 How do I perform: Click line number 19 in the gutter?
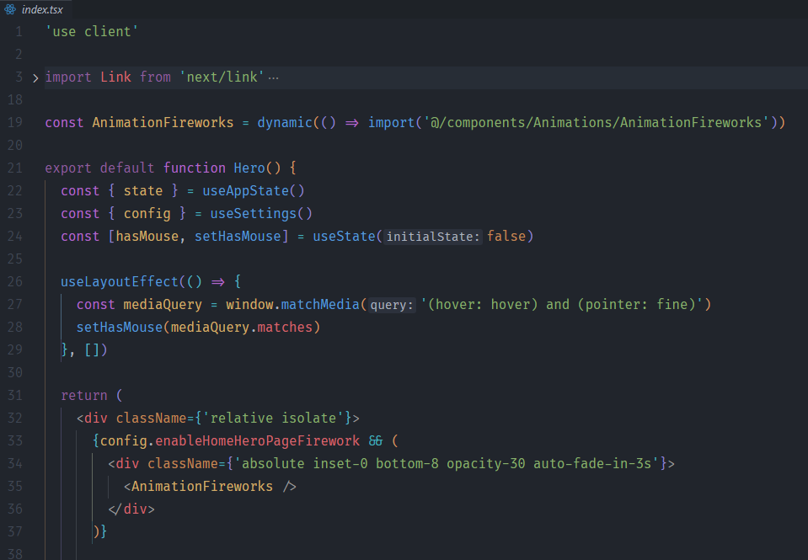tap(15, 123)
